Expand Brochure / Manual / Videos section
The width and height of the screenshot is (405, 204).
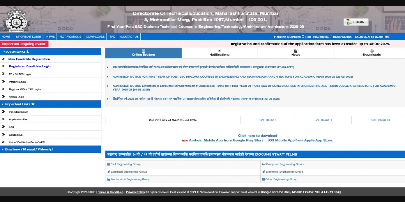51,149
